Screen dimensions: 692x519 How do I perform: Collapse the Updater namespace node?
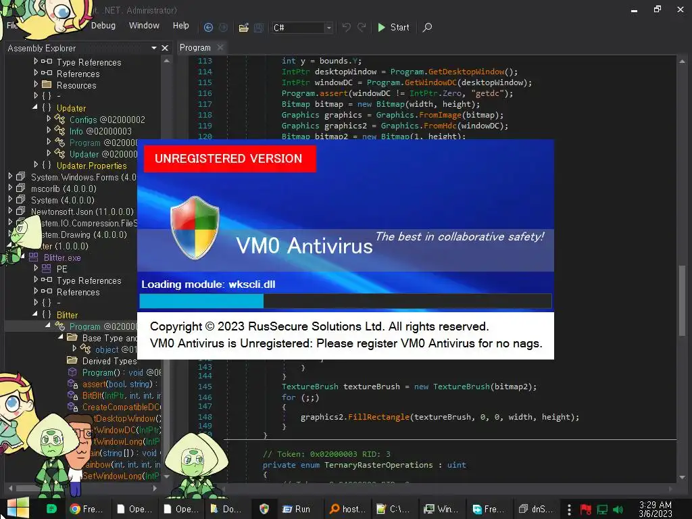(35, 107)
